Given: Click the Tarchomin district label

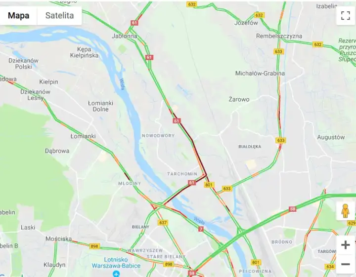Looking at the screenshot, I should pyautogui.click(x=182, y=174).
